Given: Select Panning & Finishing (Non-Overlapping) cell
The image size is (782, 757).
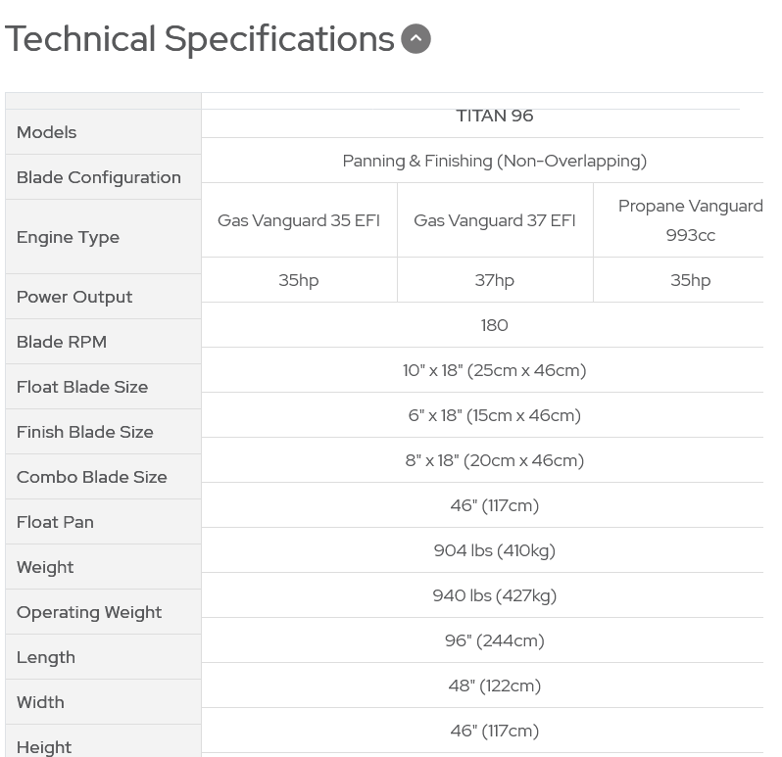Looking at the screenshot, I should click(494, 161).
